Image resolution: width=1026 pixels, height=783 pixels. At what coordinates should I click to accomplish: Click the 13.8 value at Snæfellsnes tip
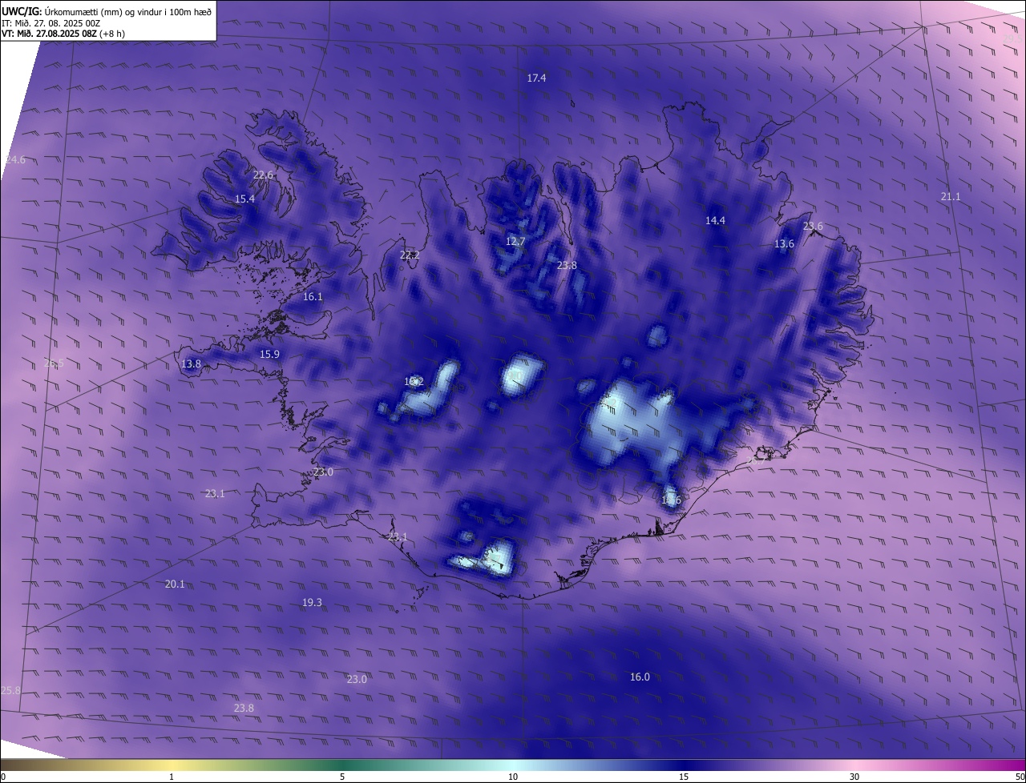coord(191,363)
